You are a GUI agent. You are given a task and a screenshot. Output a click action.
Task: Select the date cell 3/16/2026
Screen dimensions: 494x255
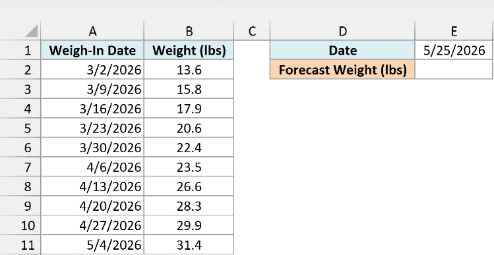tap(92, 109)
